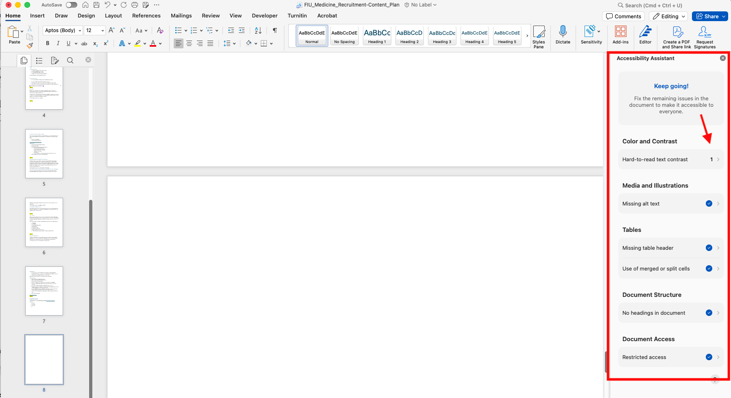Increase font size
The height and width of the screenshot is (398, 731).
[x=111, y=30]
